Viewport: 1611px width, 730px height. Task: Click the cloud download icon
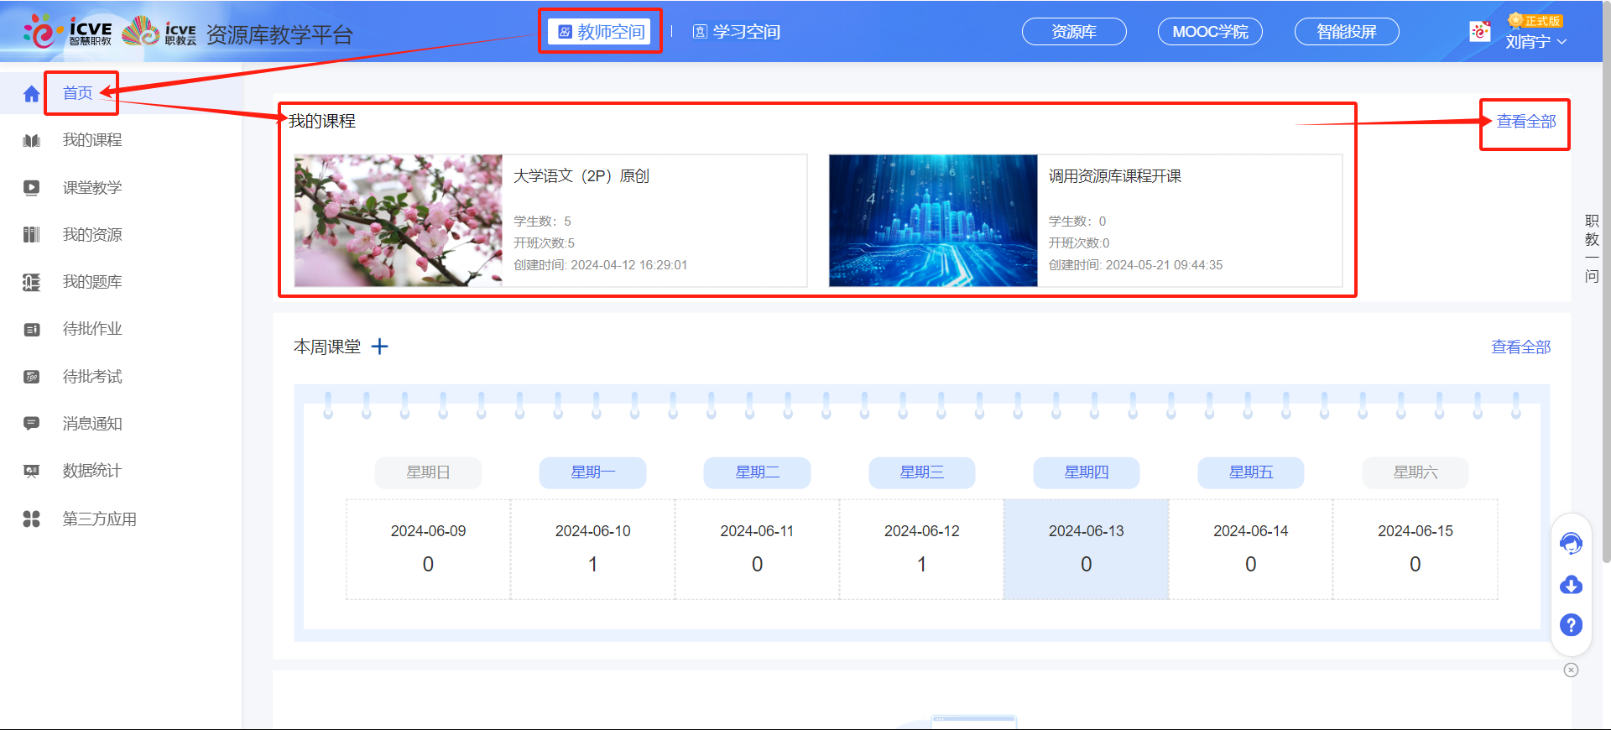(1571, 585)
